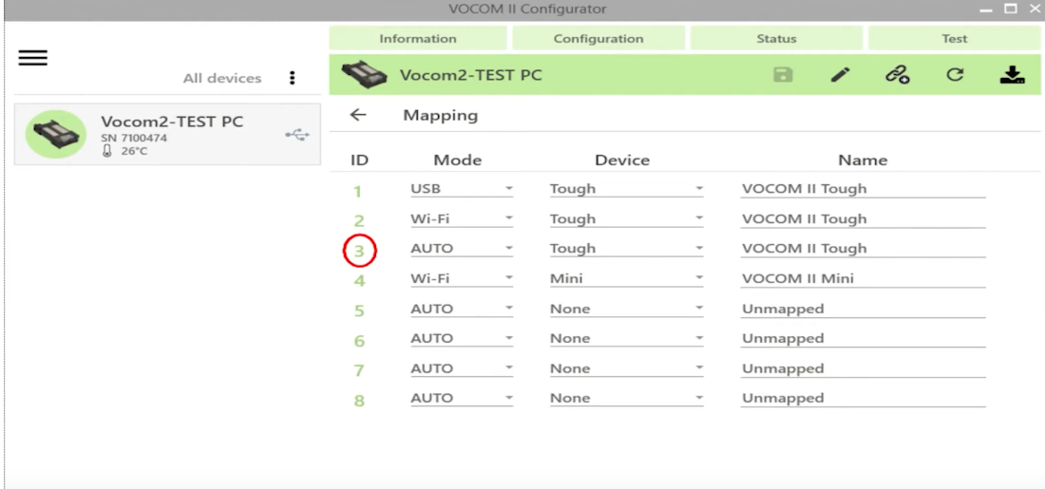Switch to the Status tab
Image resolution: width=1045 pixels, height=489 pixels.
[776, 39]
